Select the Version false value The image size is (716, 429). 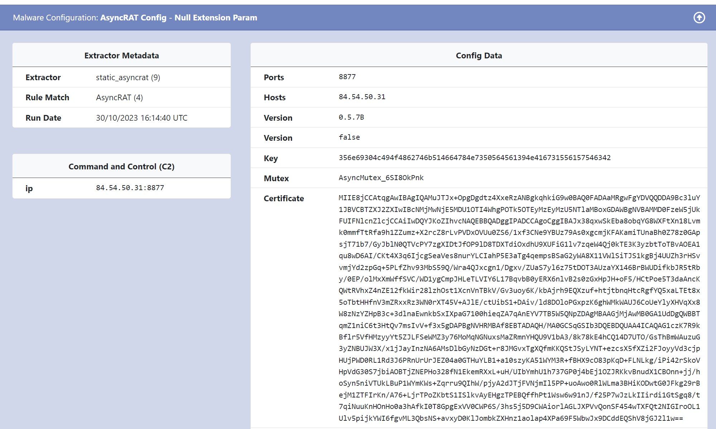[349, 137]
